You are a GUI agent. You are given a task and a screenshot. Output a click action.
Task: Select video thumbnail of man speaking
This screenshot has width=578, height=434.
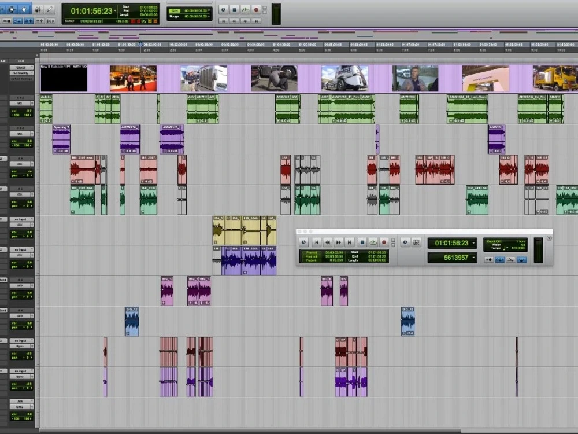pyautogui.click(x=415, y=78)
